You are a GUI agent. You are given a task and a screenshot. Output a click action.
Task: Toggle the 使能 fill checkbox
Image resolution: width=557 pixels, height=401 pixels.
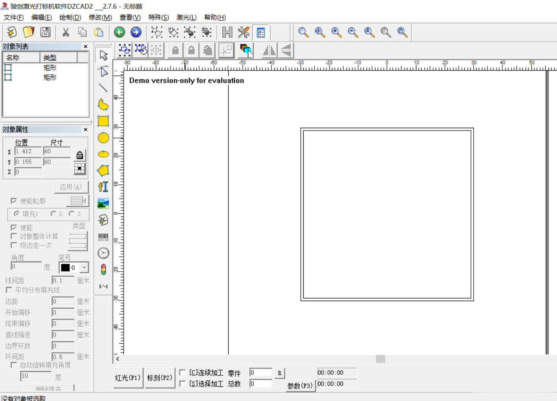(x=14, y=228)
